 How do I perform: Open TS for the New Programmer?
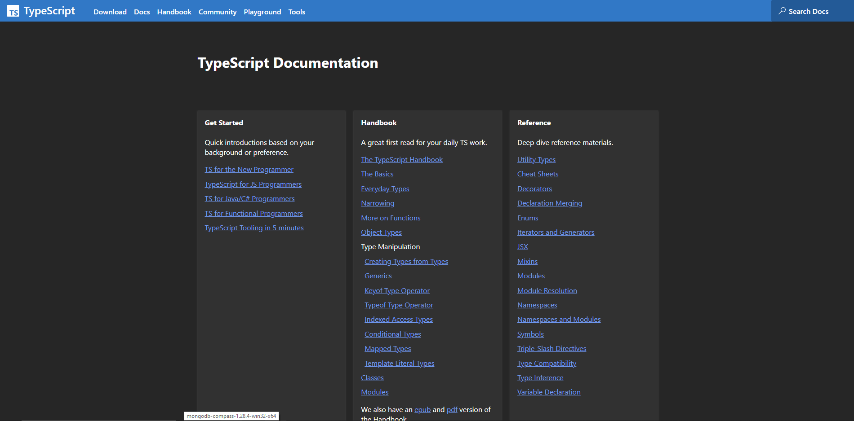(x=249, y=170)
